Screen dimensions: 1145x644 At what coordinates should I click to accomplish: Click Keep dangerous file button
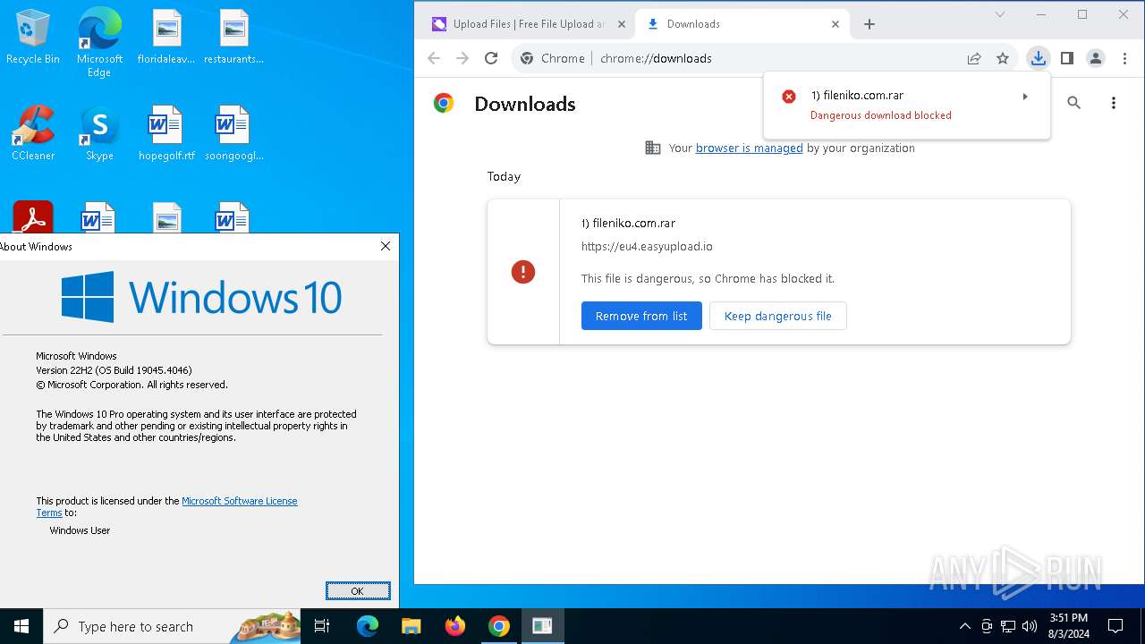[x=777, y=316]
